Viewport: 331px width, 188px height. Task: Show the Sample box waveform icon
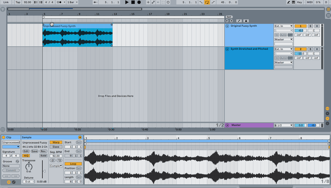[9, 182]
